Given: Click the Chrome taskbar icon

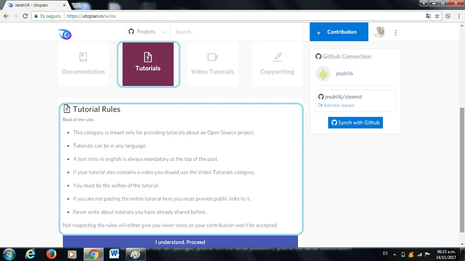Looking at the screenshot, I should coord(93,254).
